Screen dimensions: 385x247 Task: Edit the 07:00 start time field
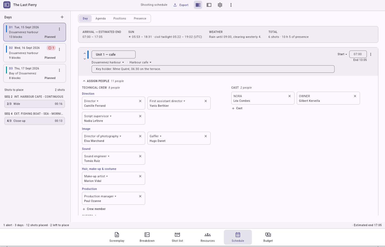click(358, 54)
